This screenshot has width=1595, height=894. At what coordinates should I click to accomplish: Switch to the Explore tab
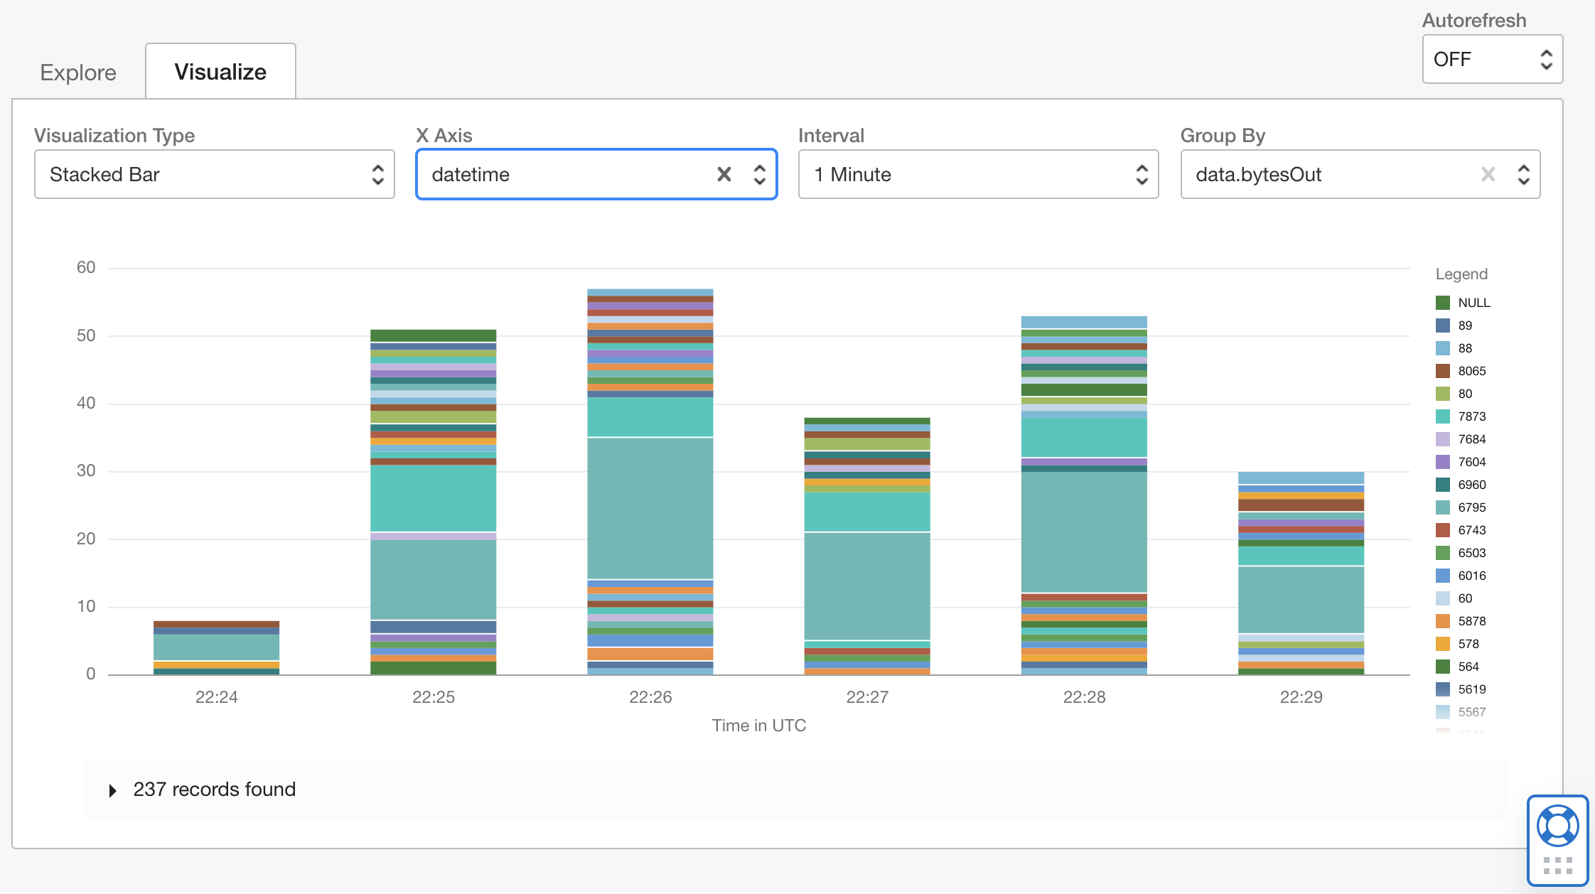(x=78, y=72)
